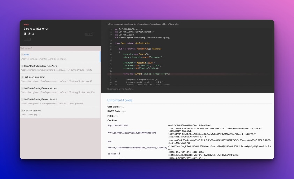The image size is (294, 179).
Task: Click the POST Data section label
Action: point(113,111)
